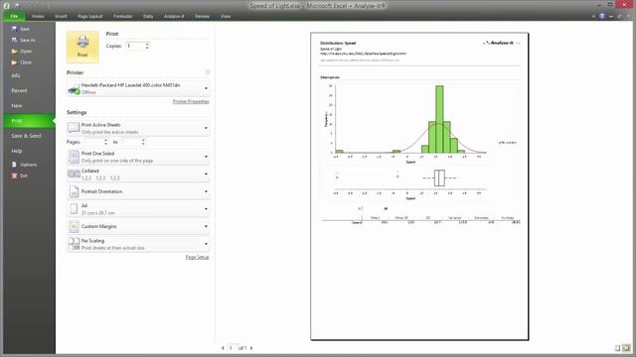The image size is (636, 357).
Task: Click the Copies input field
Action: coord(135,46)
